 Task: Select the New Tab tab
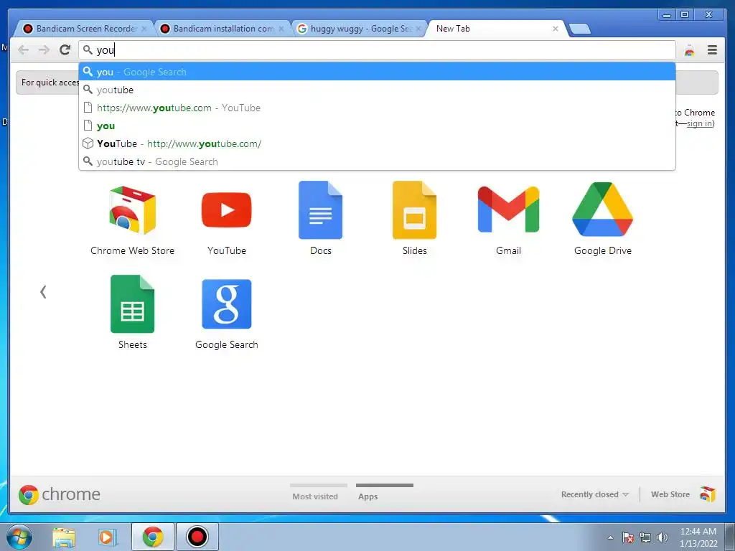[x=497, y=29]
